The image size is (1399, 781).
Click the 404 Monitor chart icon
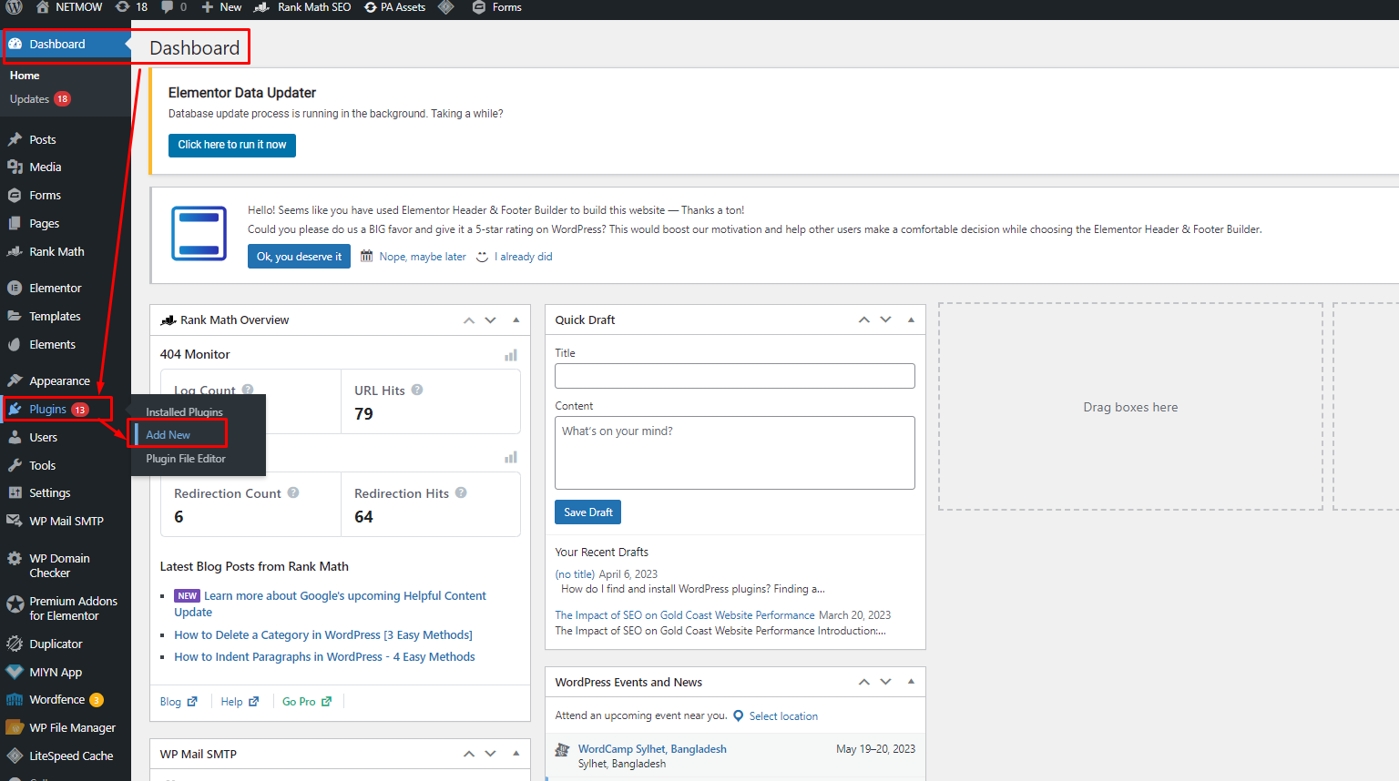[511, 355]
